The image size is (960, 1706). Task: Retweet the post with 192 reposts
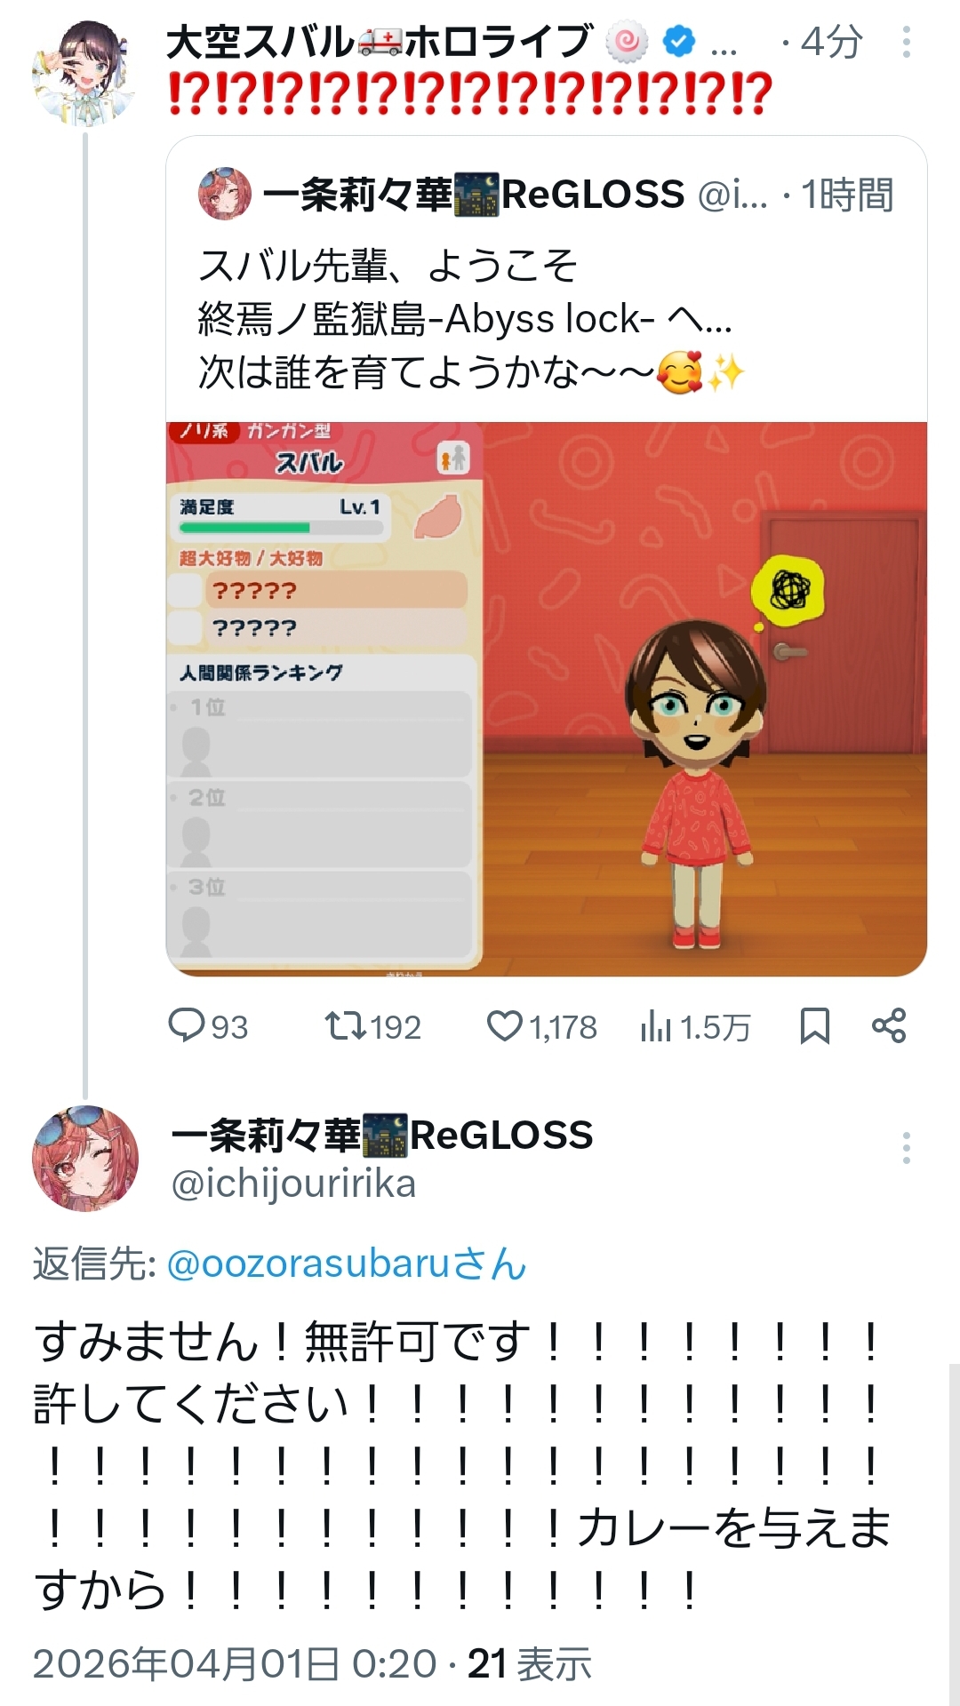pyautogui.click(x=372, y=1026)
